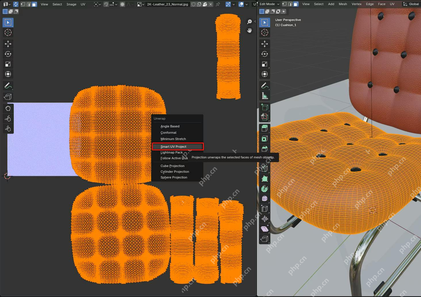Open the Image menu in UV editor
Viewport: 421px width, 297px height.
click(x=71, y=4)
